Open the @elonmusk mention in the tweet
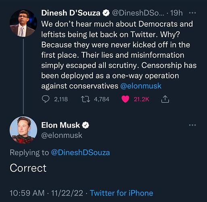Screen dimensions: 207x202 click(141, 86)
